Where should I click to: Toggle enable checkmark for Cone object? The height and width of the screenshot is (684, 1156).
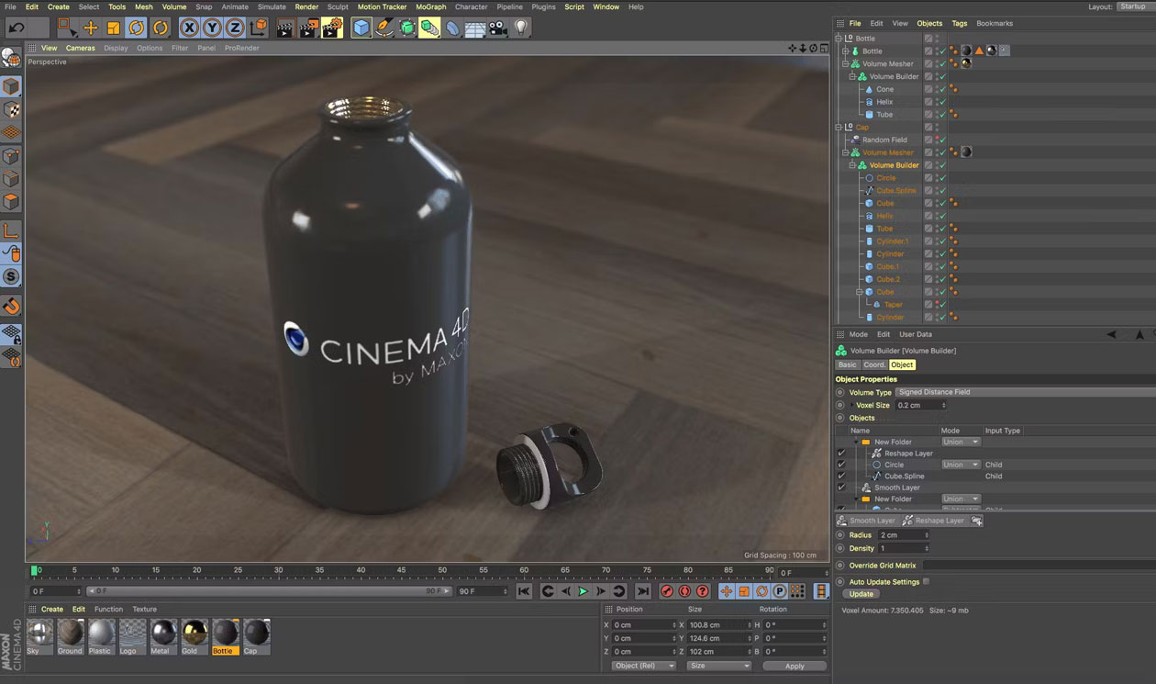(942, 89)
